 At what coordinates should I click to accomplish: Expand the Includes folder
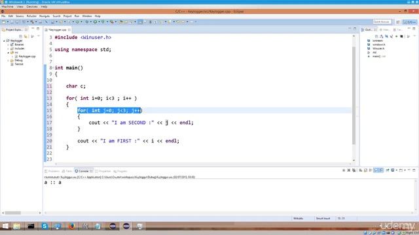pyautogui.click(x=8, y=48)
